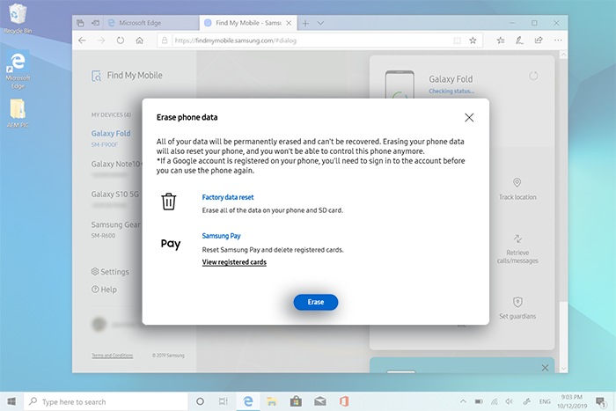
Task: Click the Find My Mobile logo
Action: click(x=127, y=76)
